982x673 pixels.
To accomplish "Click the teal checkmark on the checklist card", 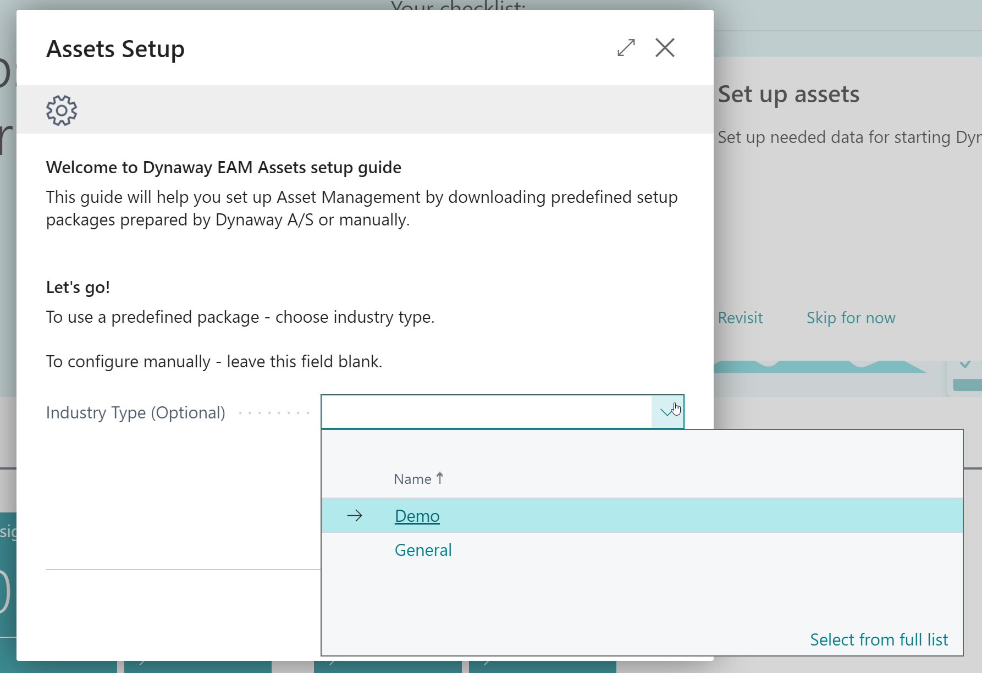I will (x=965, y=363).
